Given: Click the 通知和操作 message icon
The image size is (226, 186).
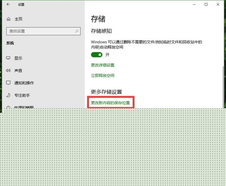Looking at the screenshot, I should (x=8, y=83).
